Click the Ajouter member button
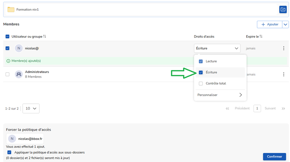This screenshot has height=162, width=290. 269,24
